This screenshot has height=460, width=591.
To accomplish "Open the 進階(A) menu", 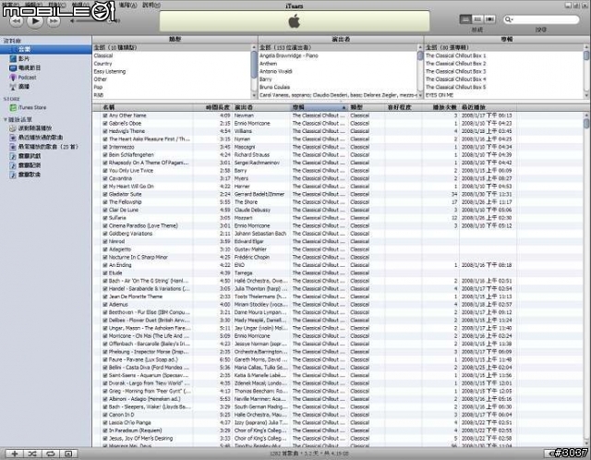I will [127, 5].
